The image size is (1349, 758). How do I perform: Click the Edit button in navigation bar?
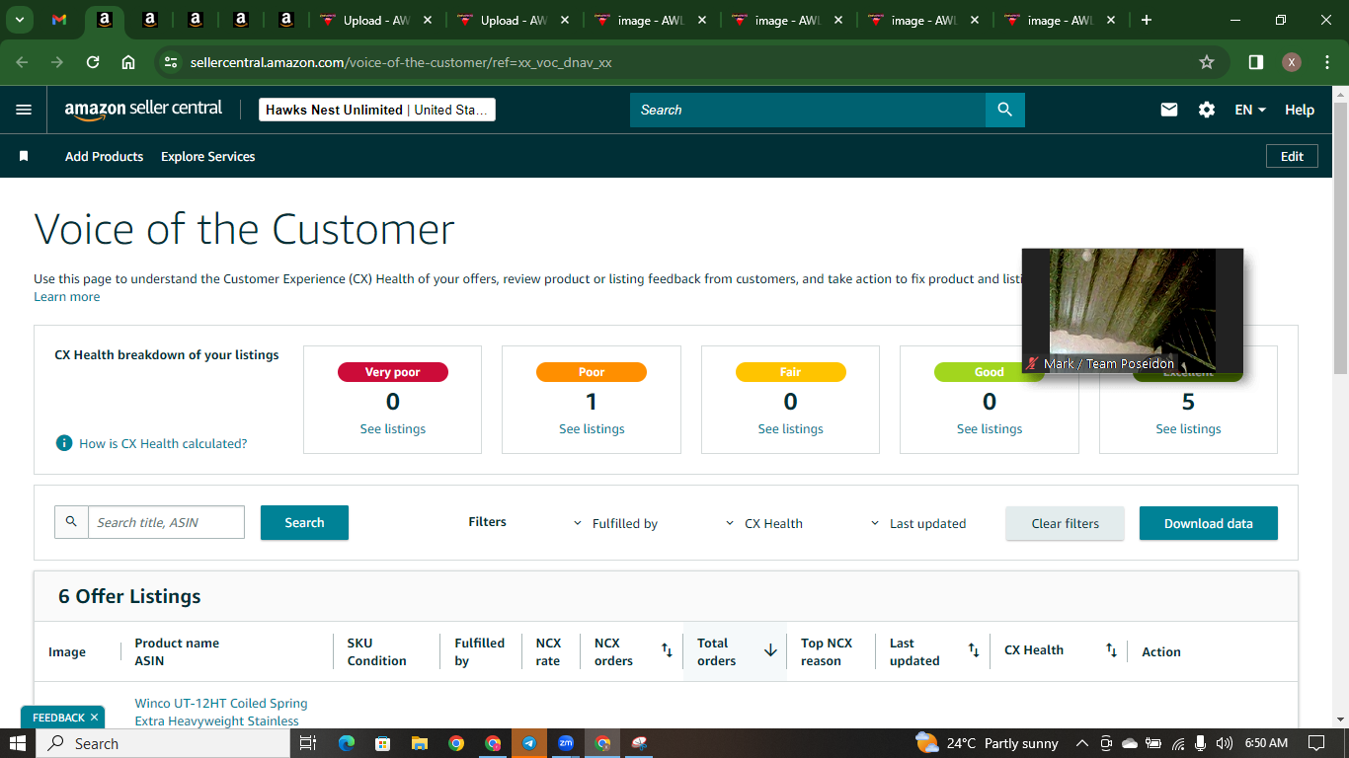[x=1292, y=156]
